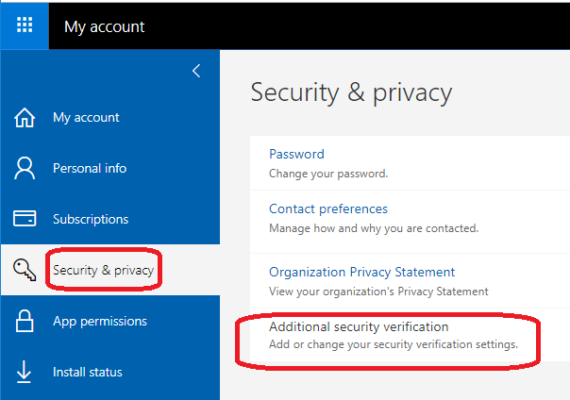Click the home icon in the sidebar
Screen dimensions: 570x400
[x=25, y=118]
